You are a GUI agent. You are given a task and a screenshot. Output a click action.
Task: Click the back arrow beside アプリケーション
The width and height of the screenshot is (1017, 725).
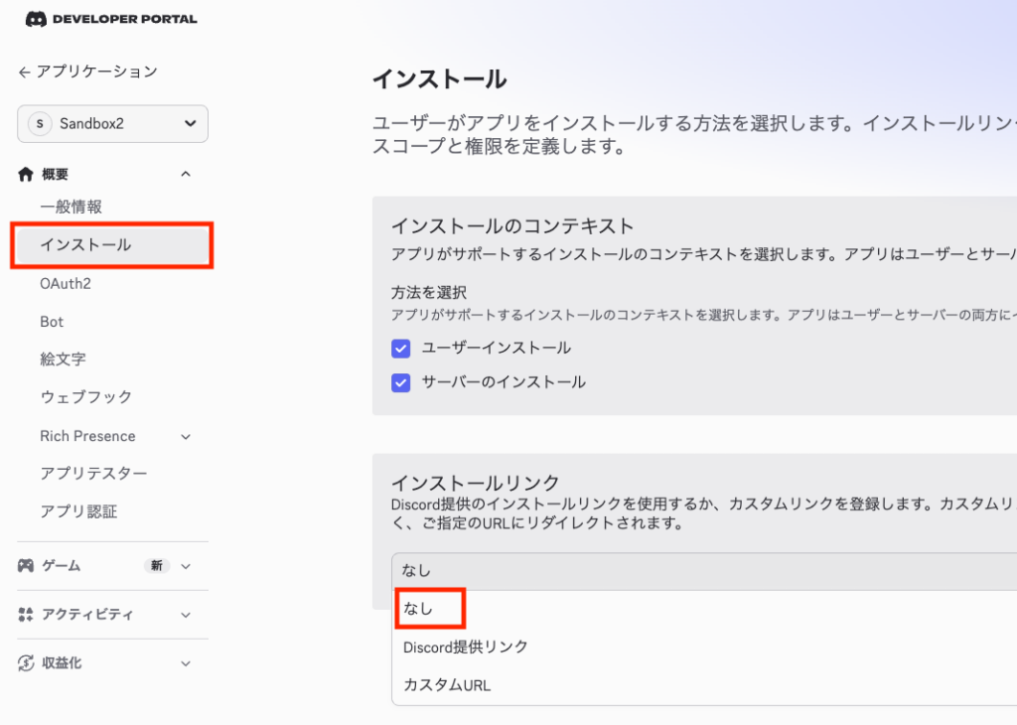point(24,72)
